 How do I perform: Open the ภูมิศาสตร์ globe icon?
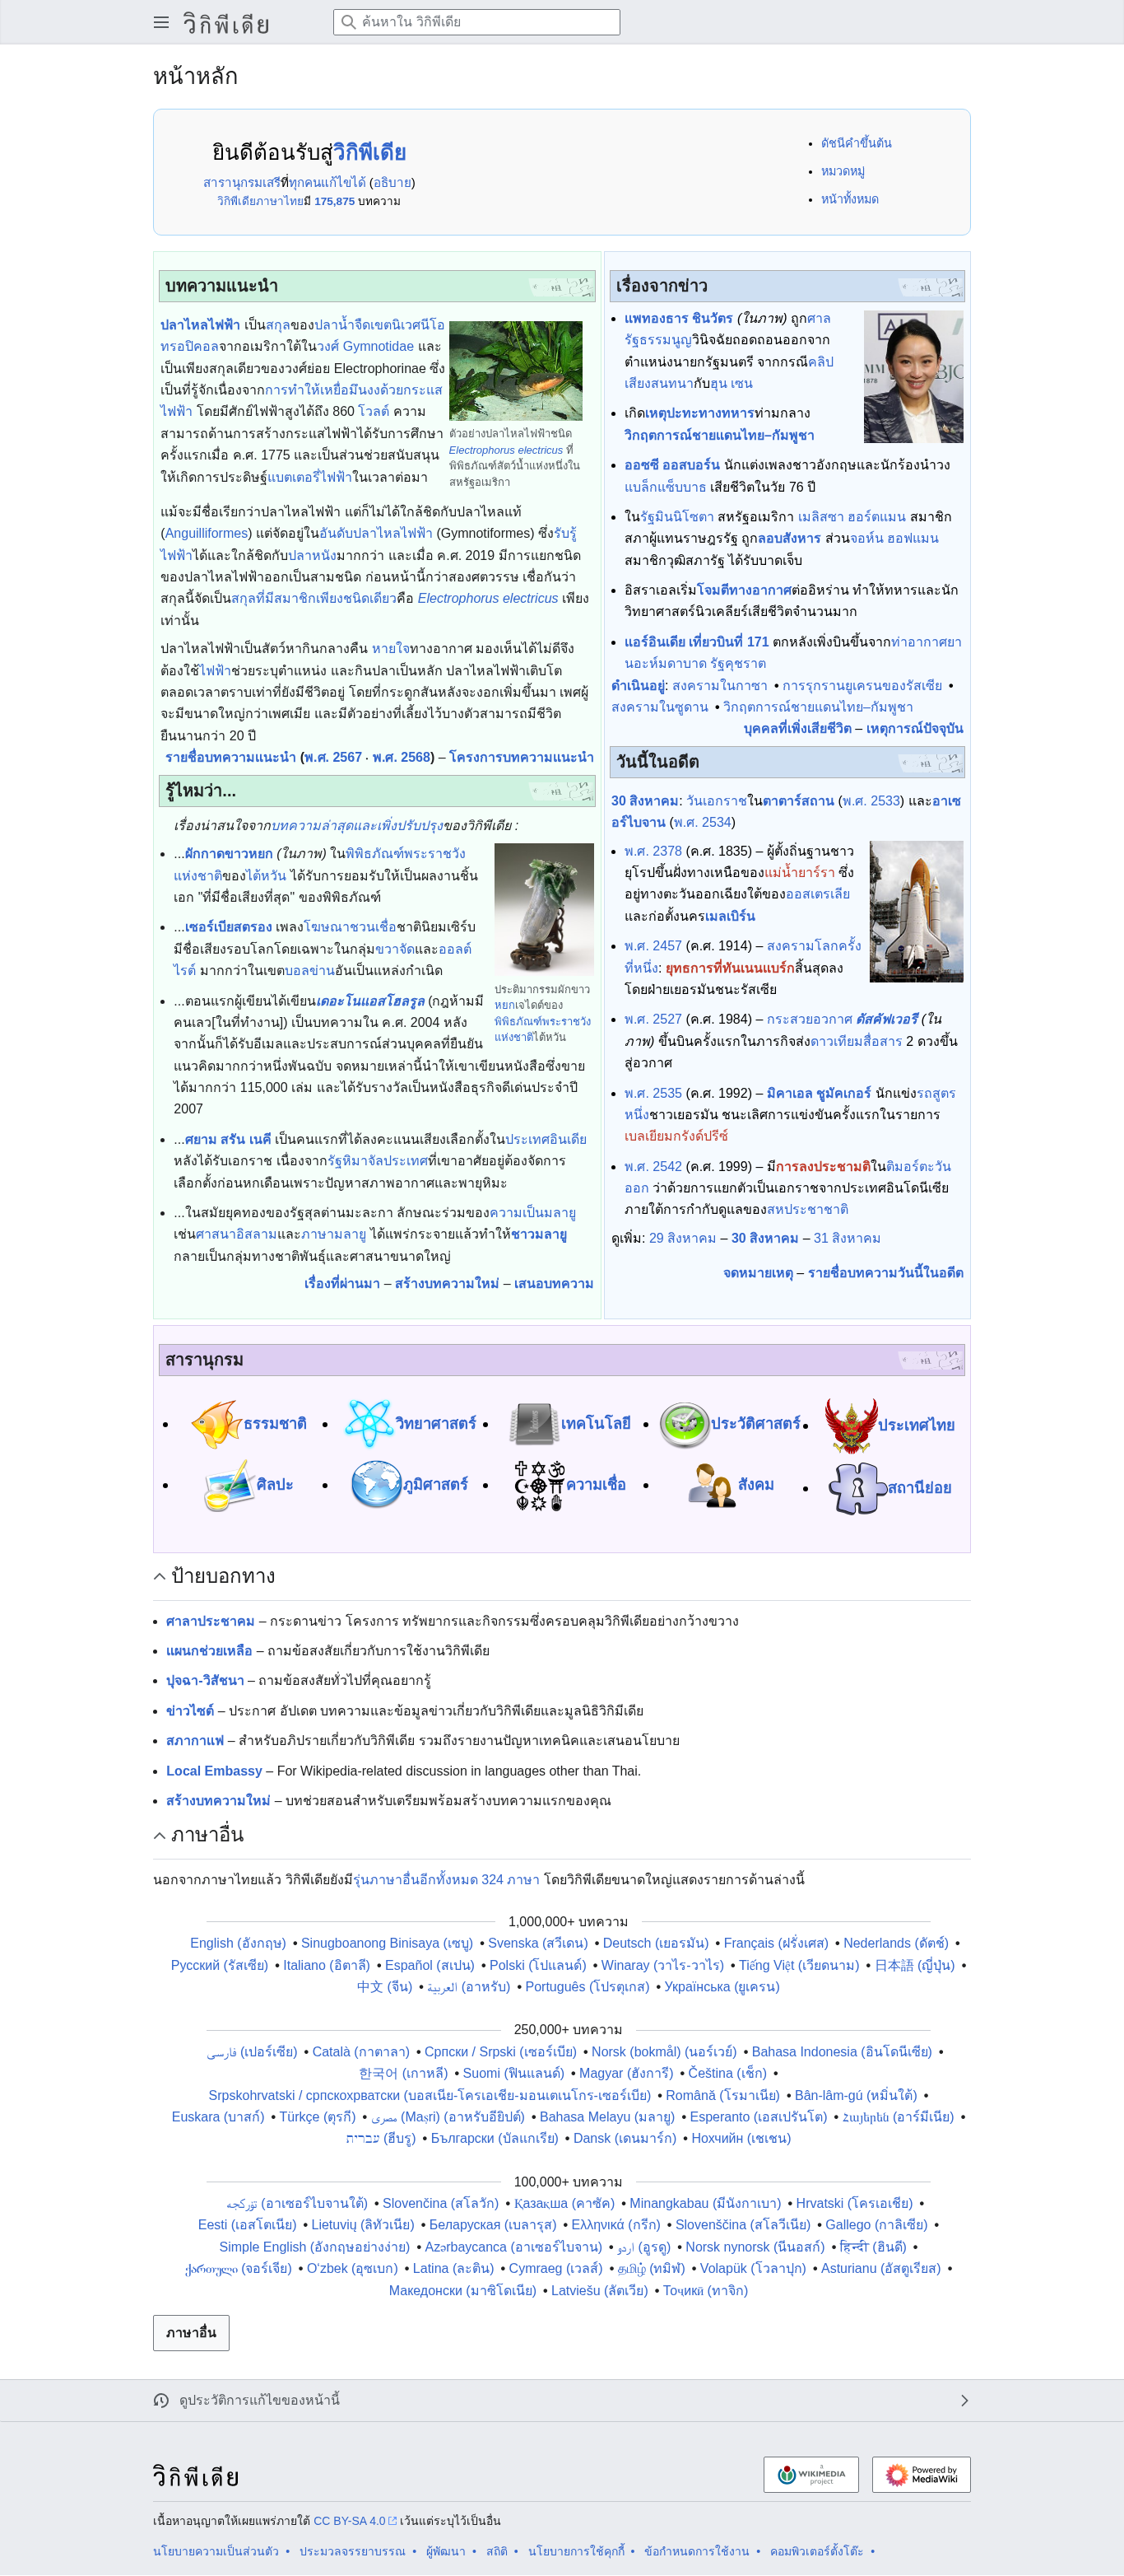(x=376, y=1484)
